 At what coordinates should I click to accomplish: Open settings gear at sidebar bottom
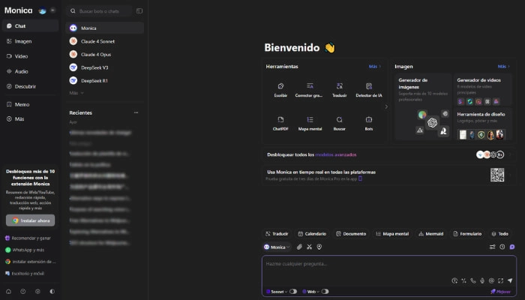click(37, 291)
